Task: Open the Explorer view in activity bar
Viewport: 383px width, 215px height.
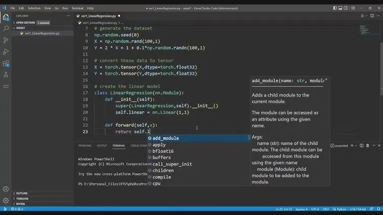Action: point(6,18)
